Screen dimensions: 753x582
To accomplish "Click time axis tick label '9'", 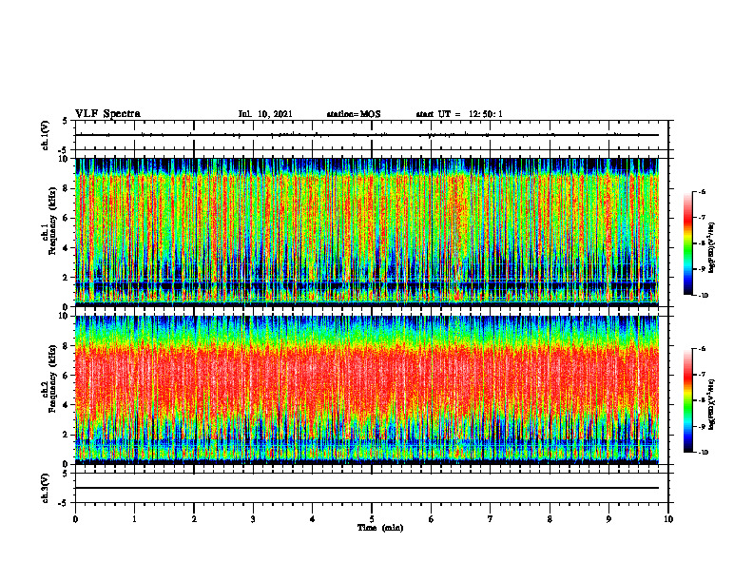I will click(x=608, y=519).
